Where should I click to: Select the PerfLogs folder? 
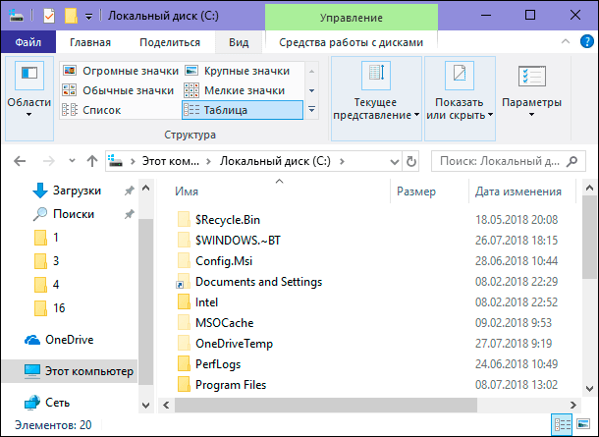(209, 364)
